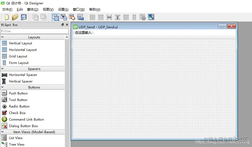Select the List View widget
Screen dimensions: 252x147
(x=15, y=138)
